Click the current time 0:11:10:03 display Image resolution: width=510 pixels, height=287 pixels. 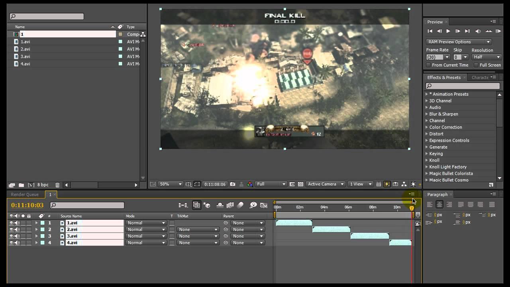(x=27, y=205)
